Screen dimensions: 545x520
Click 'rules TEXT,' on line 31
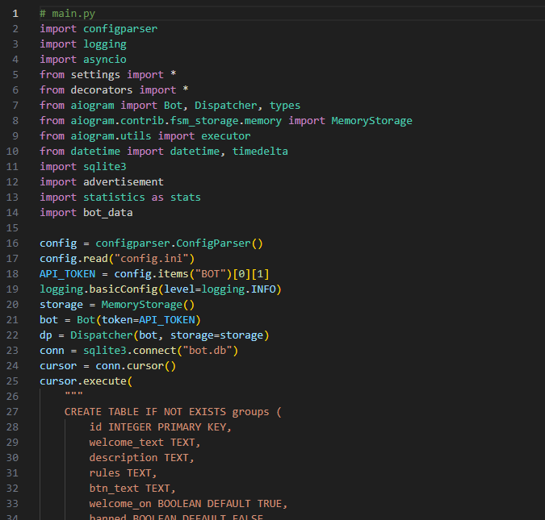coord(123,472)
